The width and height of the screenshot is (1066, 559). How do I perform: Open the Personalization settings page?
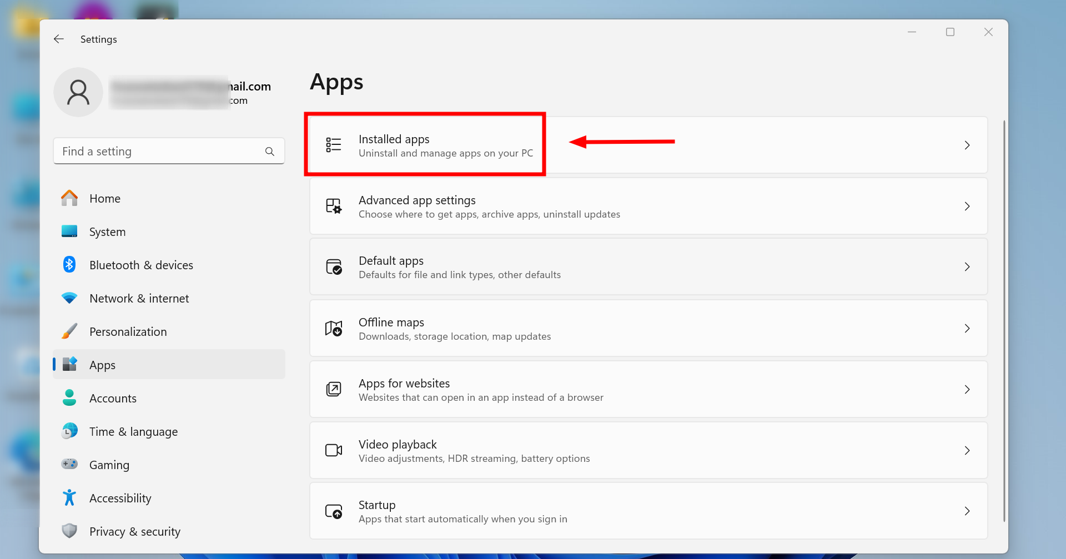pos(128,332)
